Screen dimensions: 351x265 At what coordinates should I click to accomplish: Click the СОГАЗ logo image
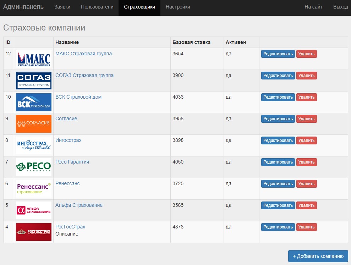pos(34,81)
